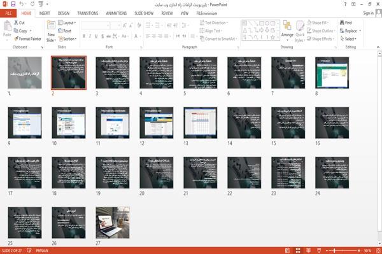Image resolution: width=382 pixels, height=254 pixels.
Task: Click the Cut scissors command
Action: coord(19,23)
